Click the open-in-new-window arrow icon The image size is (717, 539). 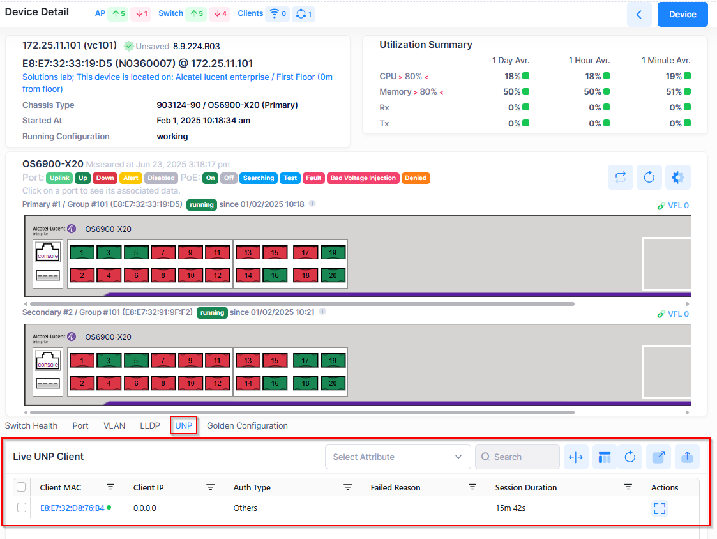point(658,457)
